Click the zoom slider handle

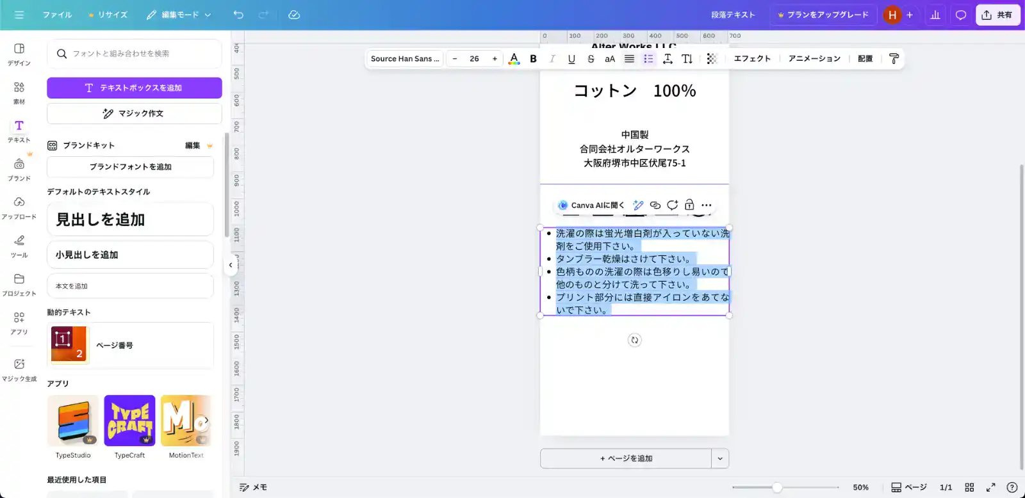(x=776, y=487)
